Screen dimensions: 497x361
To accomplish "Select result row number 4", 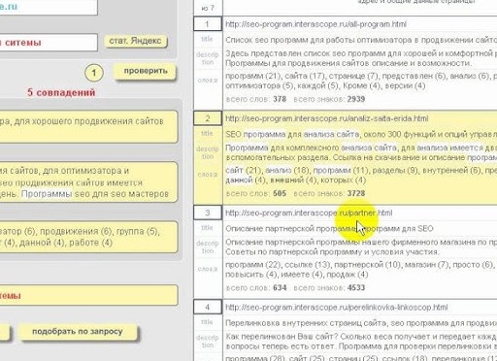I will point(208,307).
